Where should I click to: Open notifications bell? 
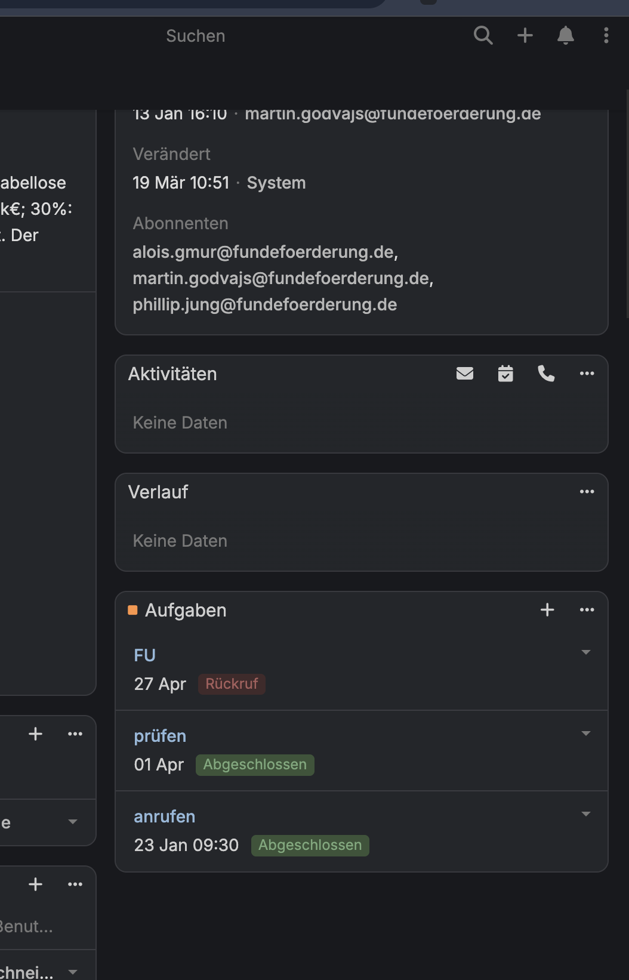[566, 36]
